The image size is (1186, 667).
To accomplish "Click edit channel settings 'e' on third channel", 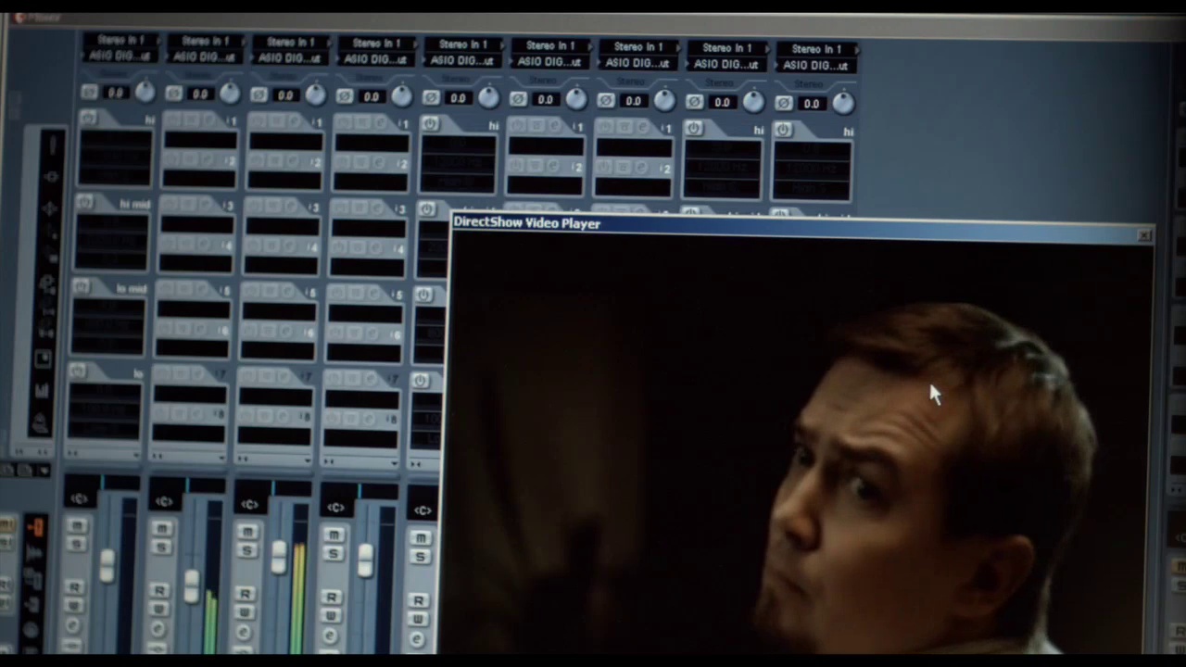I will 243,634.
